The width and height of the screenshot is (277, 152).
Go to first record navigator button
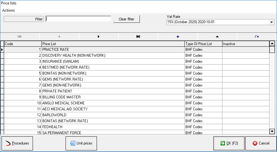20,37
